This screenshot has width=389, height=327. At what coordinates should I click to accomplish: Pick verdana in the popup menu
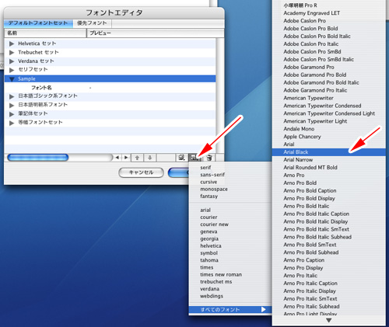pyautogui.click(x=230, y=289)
